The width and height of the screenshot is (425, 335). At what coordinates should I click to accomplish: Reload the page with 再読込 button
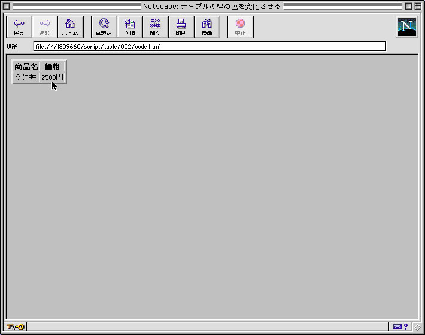pyautogui.click(x=104, y=27)
